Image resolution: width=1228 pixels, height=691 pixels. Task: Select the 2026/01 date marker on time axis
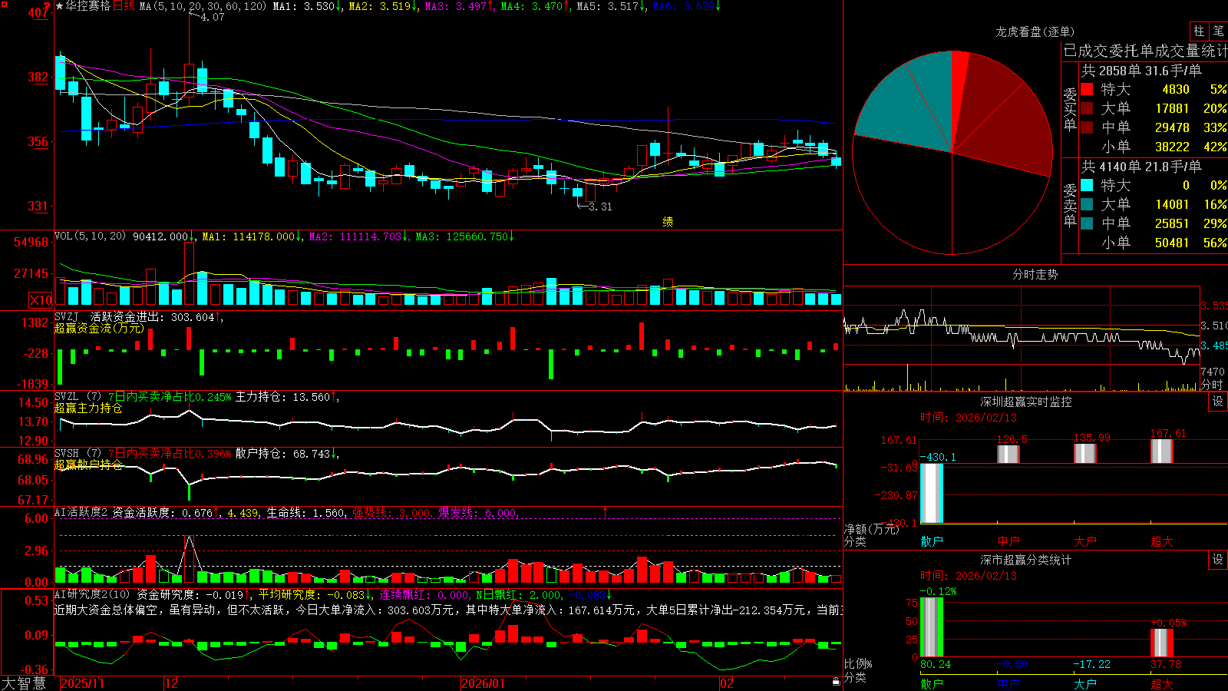484,683
